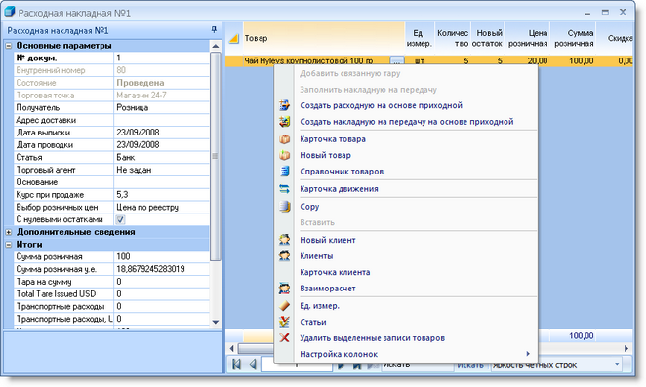Click the create transfer invoice icon

pyautogui.click(x=284, y=122)
